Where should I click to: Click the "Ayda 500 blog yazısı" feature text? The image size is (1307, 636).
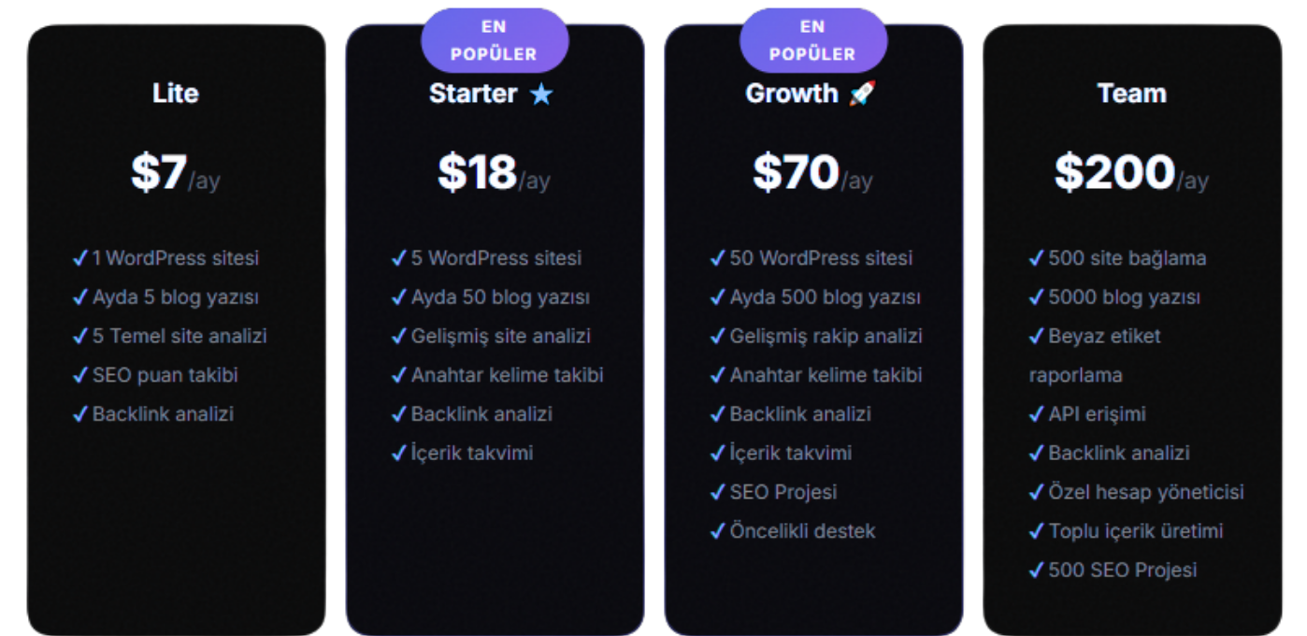point(825,297)
